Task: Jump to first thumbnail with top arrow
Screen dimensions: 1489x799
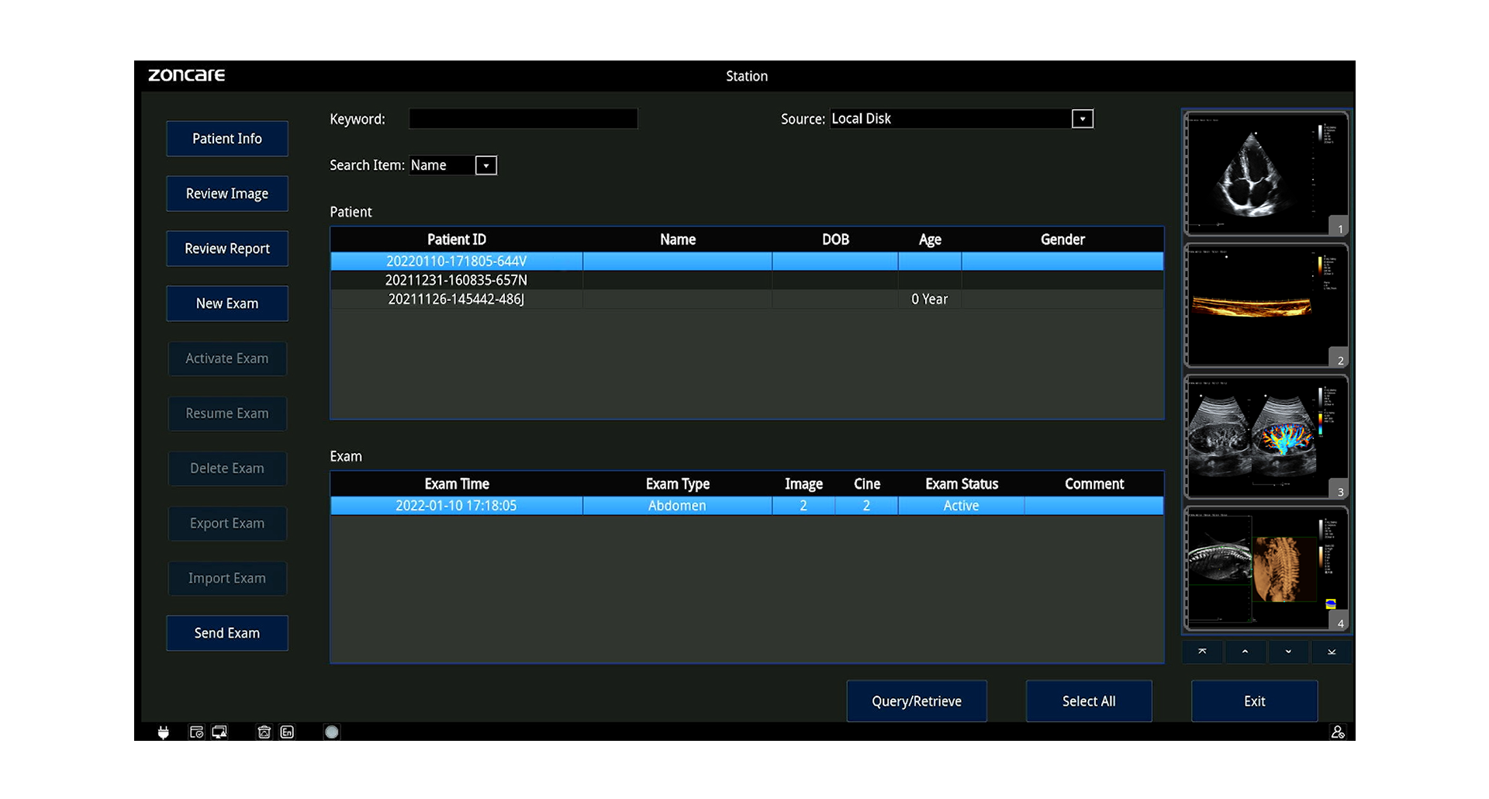Action: 1202,652
